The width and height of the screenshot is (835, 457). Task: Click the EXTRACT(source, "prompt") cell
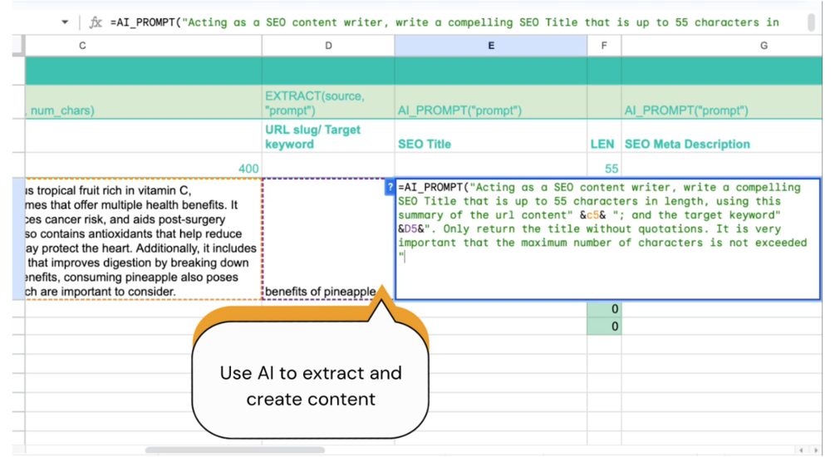tap(328, 102)
